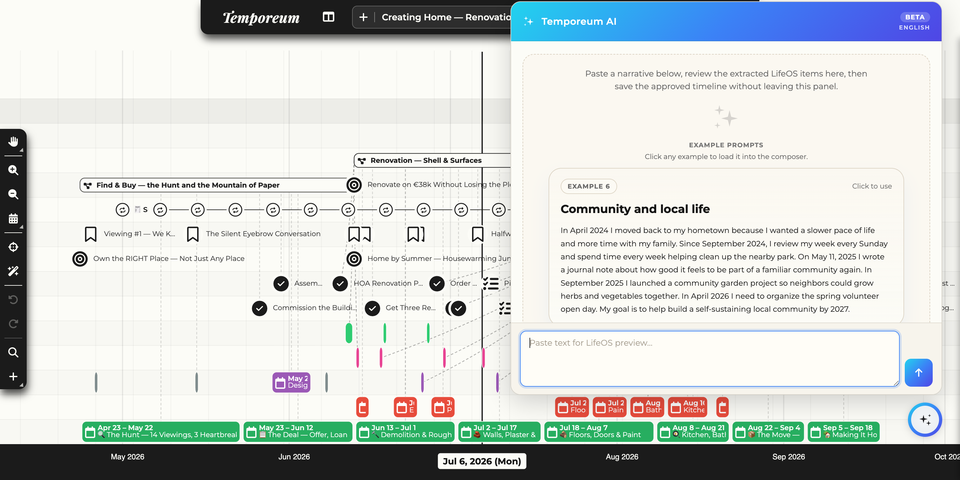Click target icon for 'Home by Summer'
This screenshot has width=960, height=480.
coord(354,259)
